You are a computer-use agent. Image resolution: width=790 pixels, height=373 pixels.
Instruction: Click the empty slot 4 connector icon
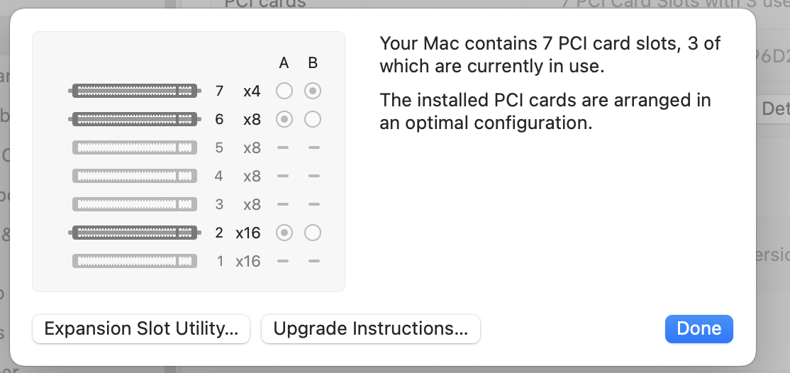pyautogui.click(x=134, y=176)
